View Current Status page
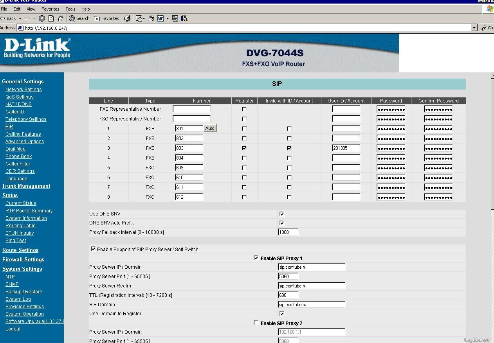 [21, 203]
